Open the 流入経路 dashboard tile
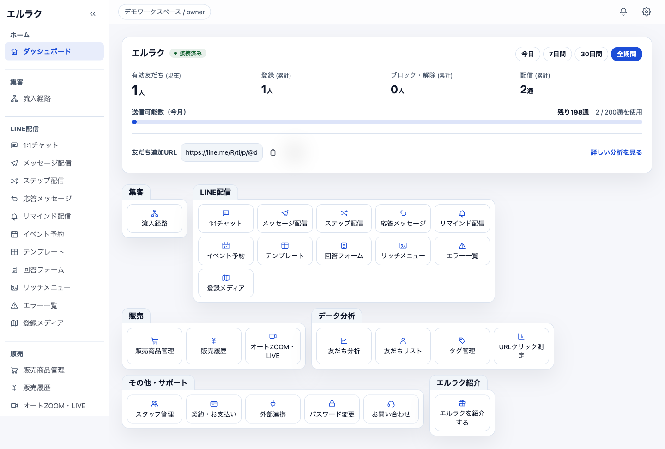The height and width of the screenshot is (449, 665). pyautogui.click(x=155, y=218)
